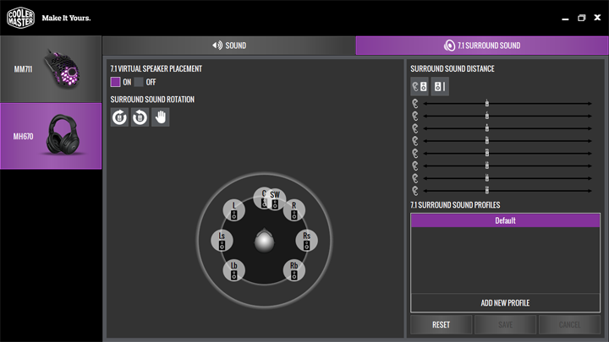The width and height of the screenshot is (609, 342).
Task: Turn virtual speaker placement OFF
Action: [139, 82]
